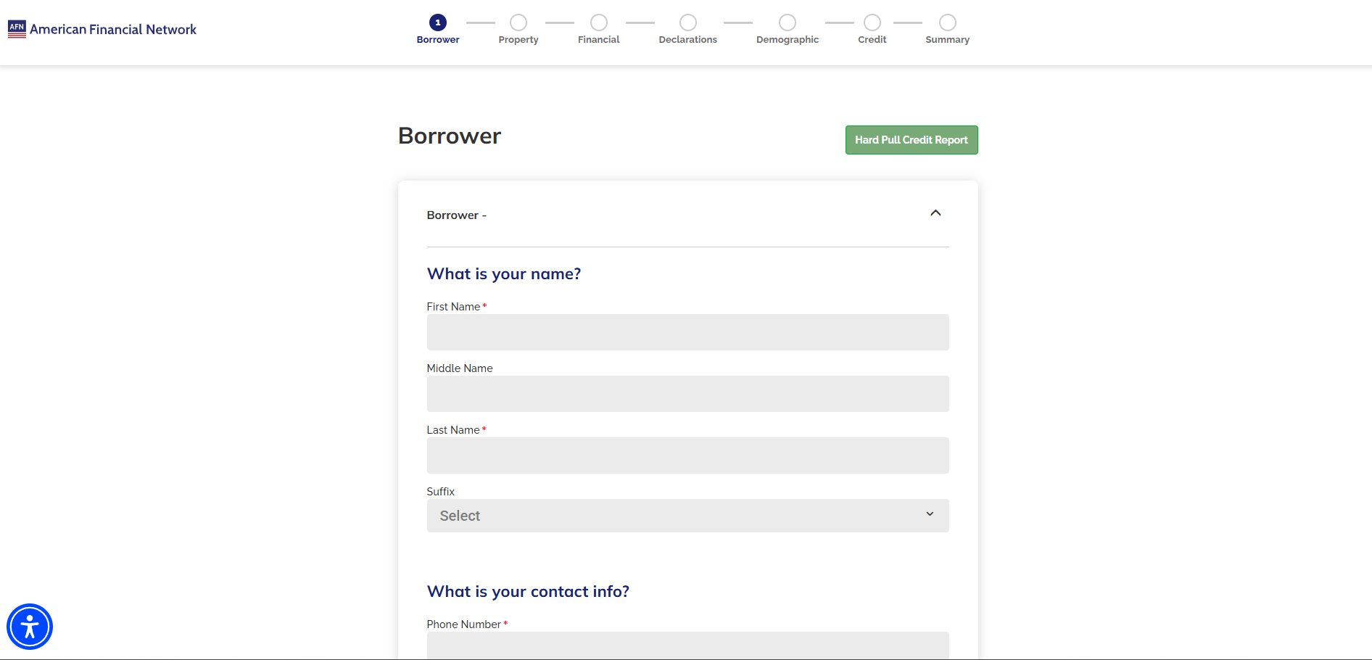Focus the First Name input field
Viewport: 1372px width, 660px height.
[687, 332]
